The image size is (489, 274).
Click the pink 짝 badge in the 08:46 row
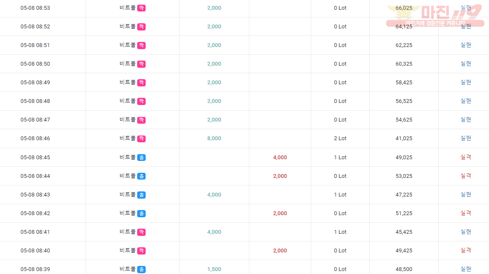pos(141,138)
